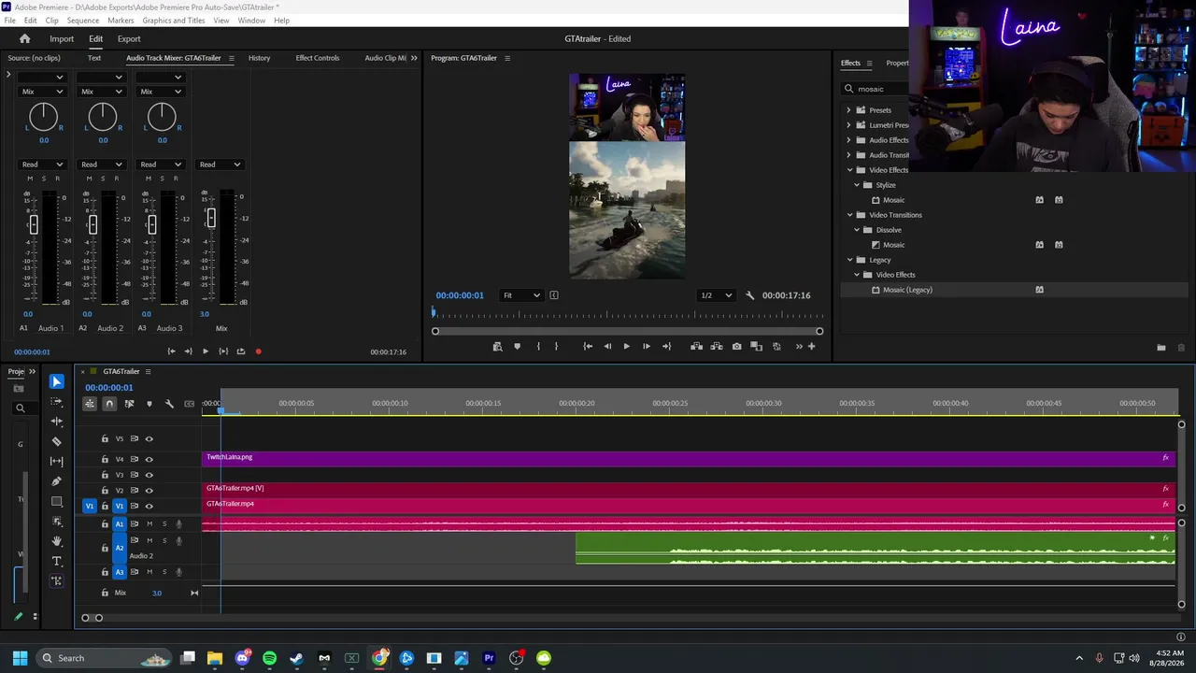Hide the V4 track output eye

(149, 459)
